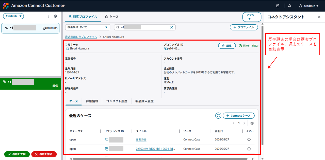325x160 pixels.
Task: Select the ケース sub-tab under the profile
Action: pyautogui.click(x=74, y=101)
